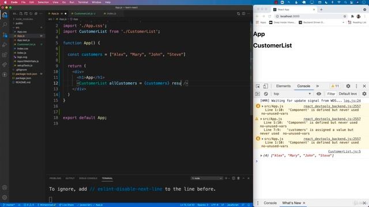369x207 pixels.
Task: Show the console sidebar
Action: 258,94
